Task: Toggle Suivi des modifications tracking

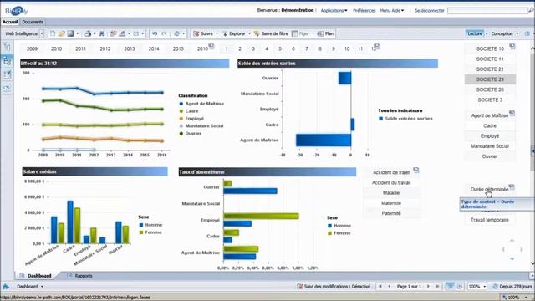Action: 334,286
